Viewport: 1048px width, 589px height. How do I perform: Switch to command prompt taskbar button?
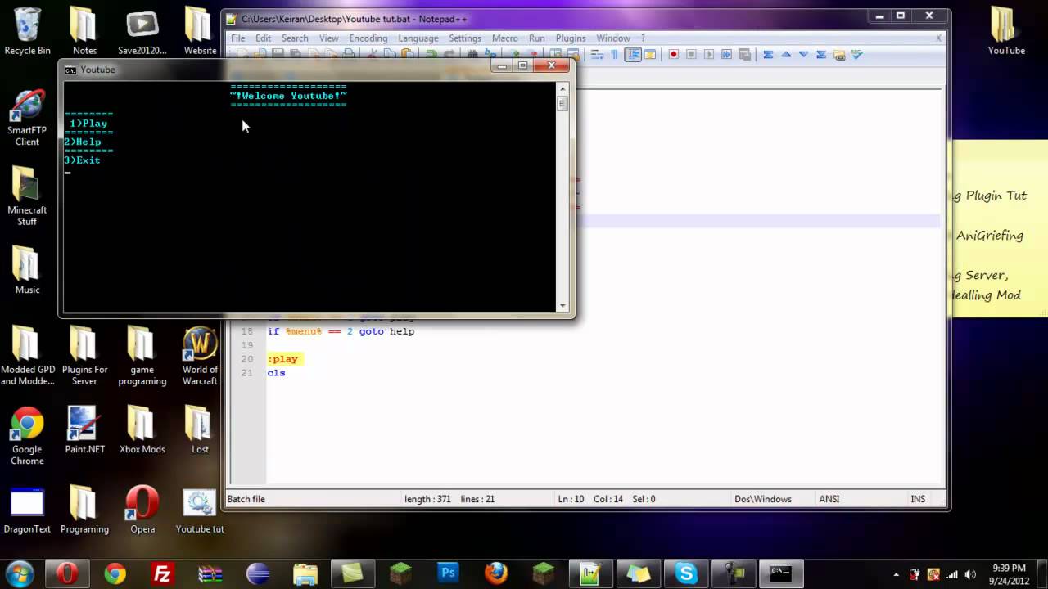coord(780,573)
